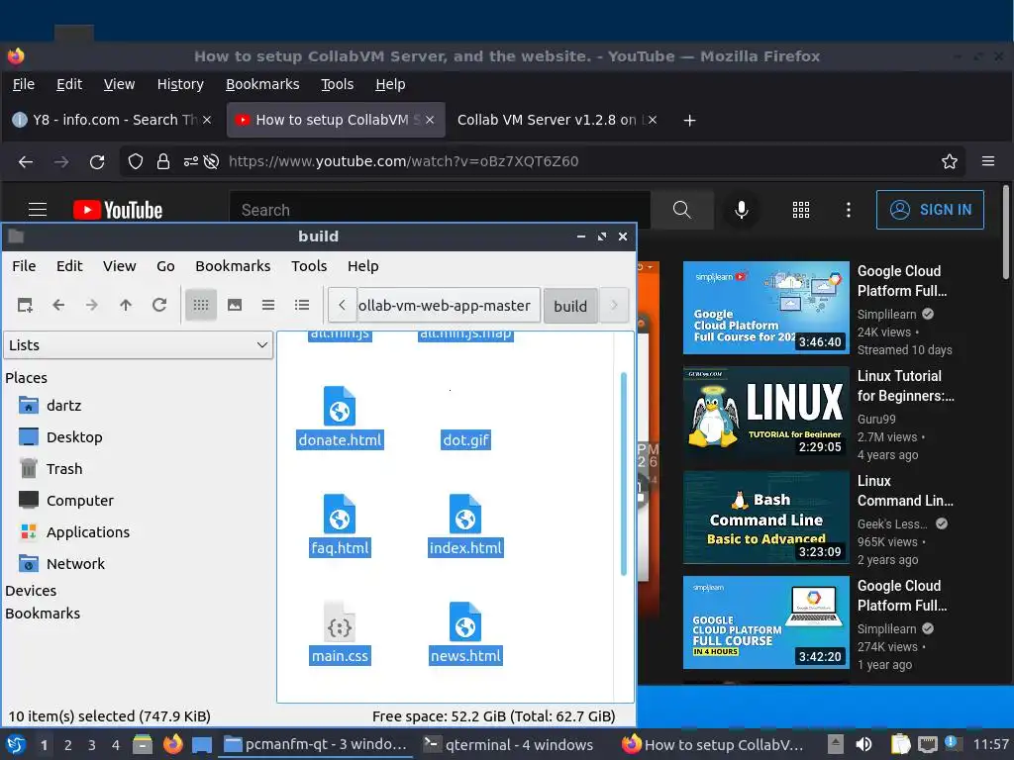
Task: Open the Firefox hamburger menu
Action: pos(988,161)
